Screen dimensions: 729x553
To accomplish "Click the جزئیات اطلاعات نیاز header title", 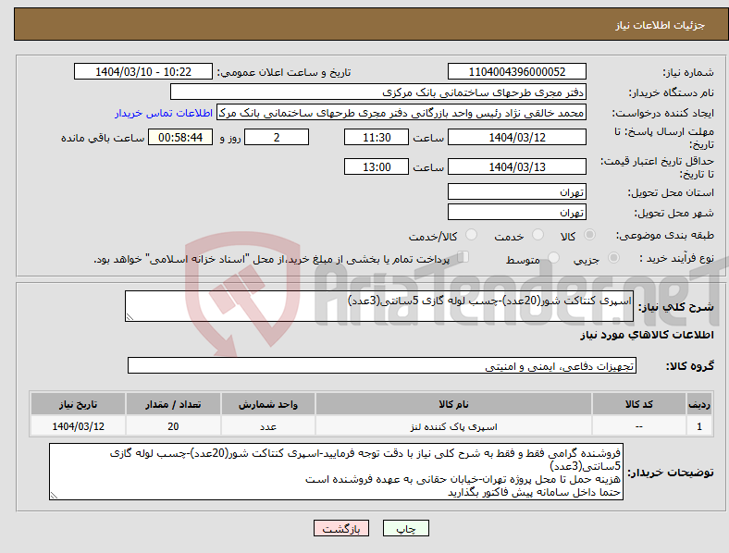I will coord(660,25).
